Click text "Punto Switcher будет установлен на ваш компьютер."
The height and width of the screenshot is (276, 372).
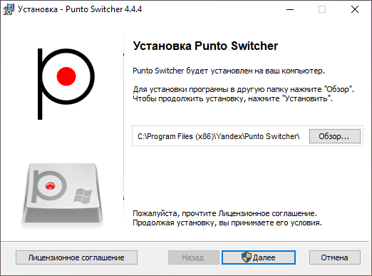229,71
